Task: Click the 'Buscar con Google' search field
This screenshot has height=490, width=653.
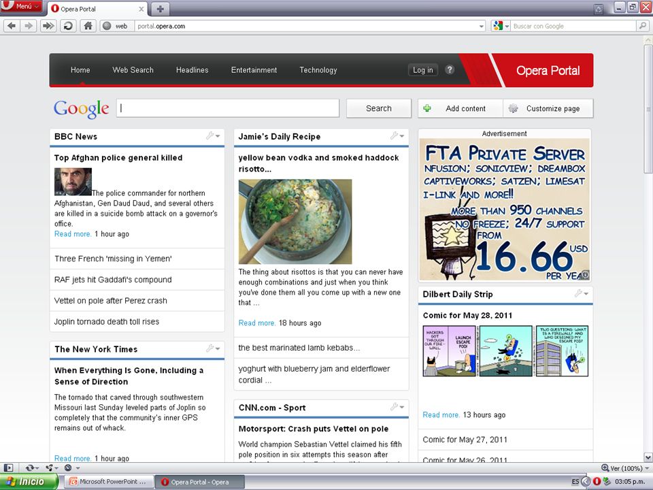Action: (x=574, y=27)
